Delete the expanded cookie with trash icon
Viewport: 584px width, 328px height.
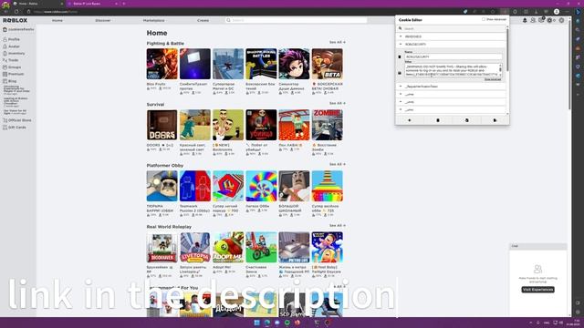(400, 56)
